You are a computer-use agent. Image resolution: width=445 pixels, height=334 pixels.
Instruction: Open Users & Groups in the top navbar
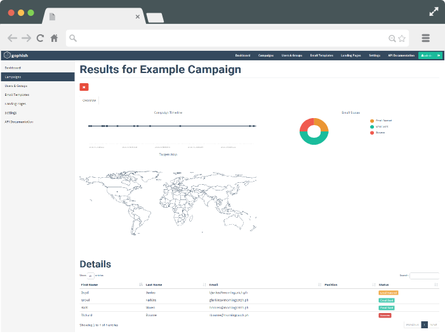[x=292, y=56]
